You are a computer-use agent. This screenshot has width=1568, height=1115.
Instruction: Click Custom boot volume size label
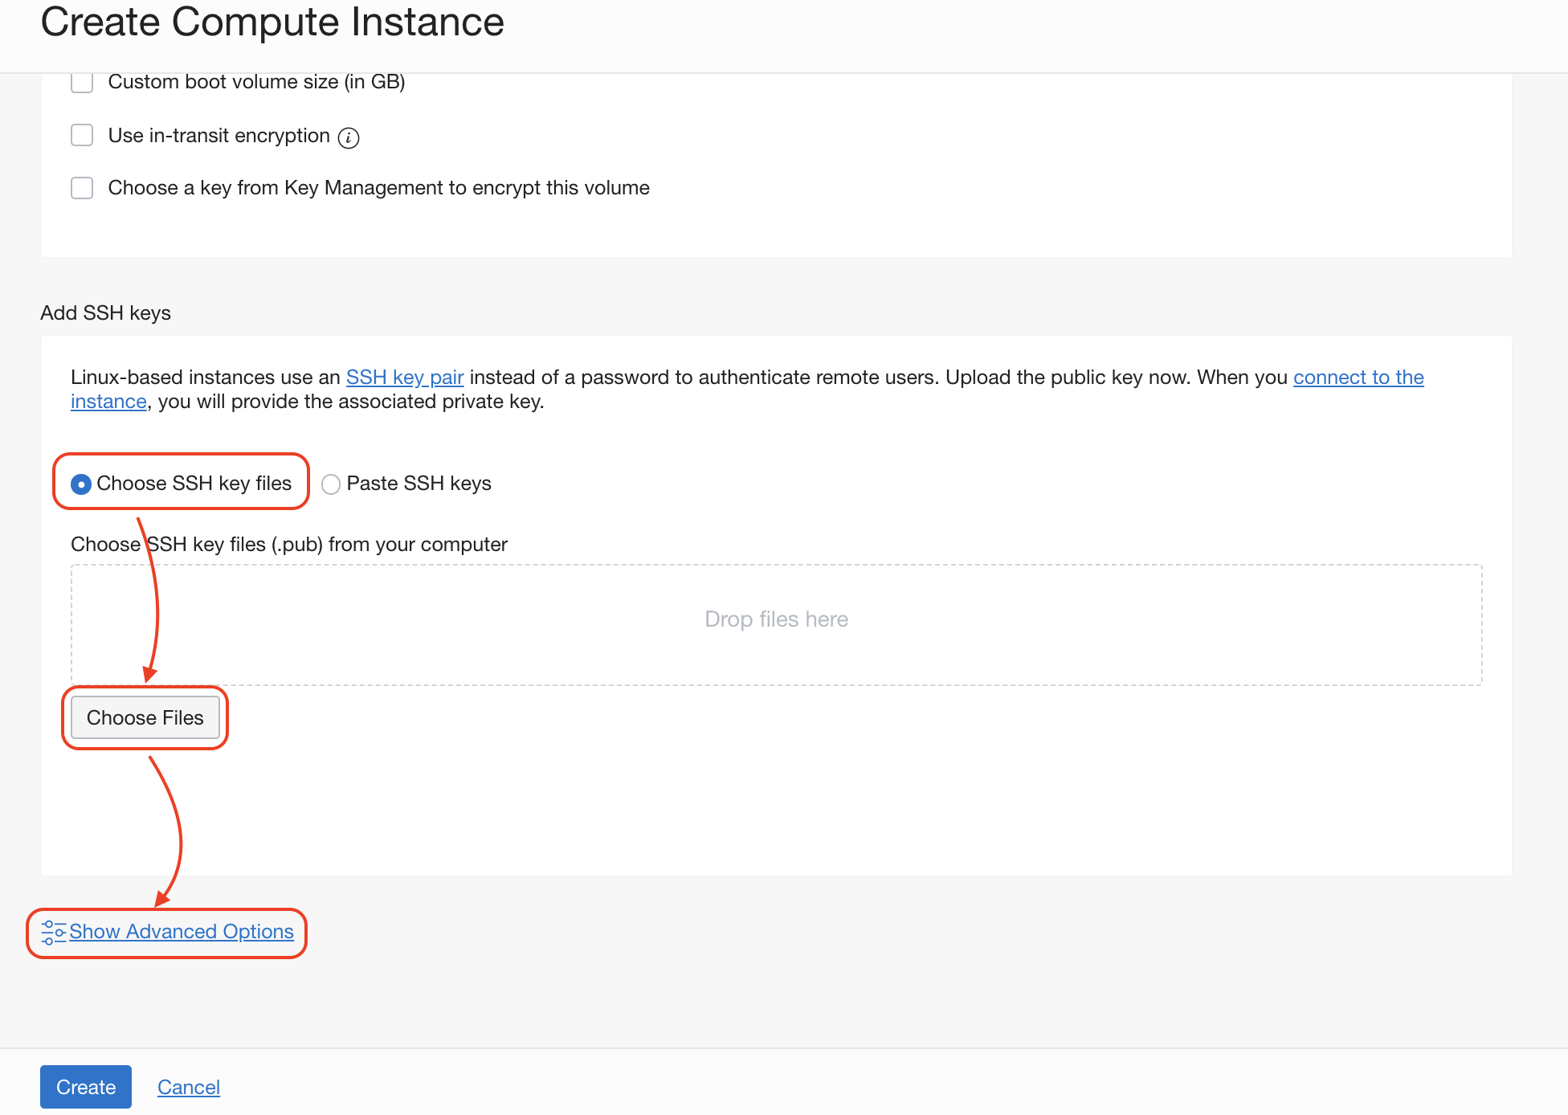[256, 82]
